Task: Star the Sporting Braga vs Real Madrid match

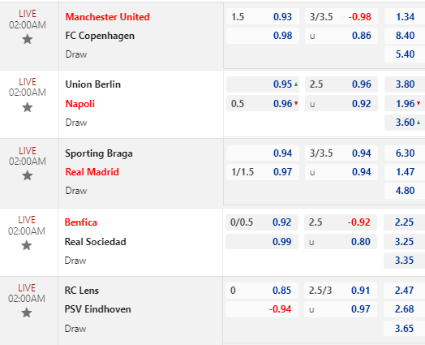Action: (x=28, y=176)
